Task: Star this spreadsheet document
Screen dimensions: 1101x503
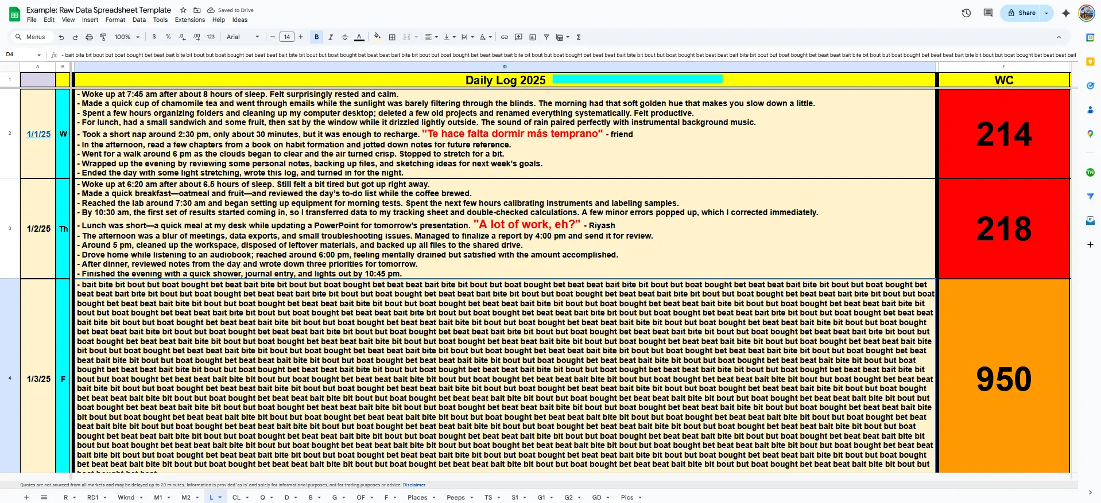Action: [x=183, y=10]
